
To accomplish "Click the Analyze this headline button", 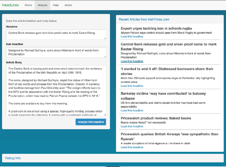I will pyautogui.click(x=91, y=122).
